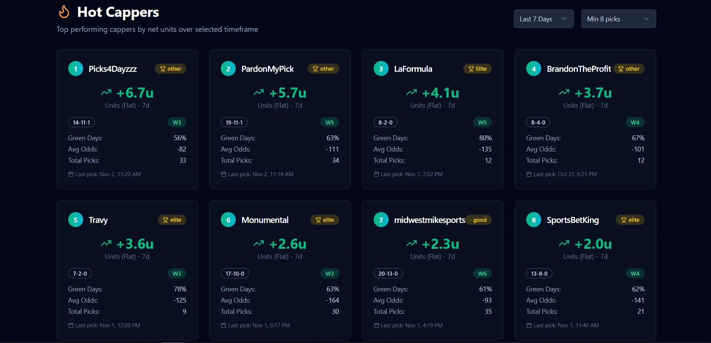Click the rank 7 badge on midwestmikesports
Image resolution: width=711 pixels, height=343 pixels.
(x=381, y=220)
